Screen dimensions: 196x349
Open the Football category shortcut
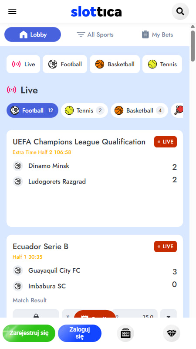click(x=65, y=64)
